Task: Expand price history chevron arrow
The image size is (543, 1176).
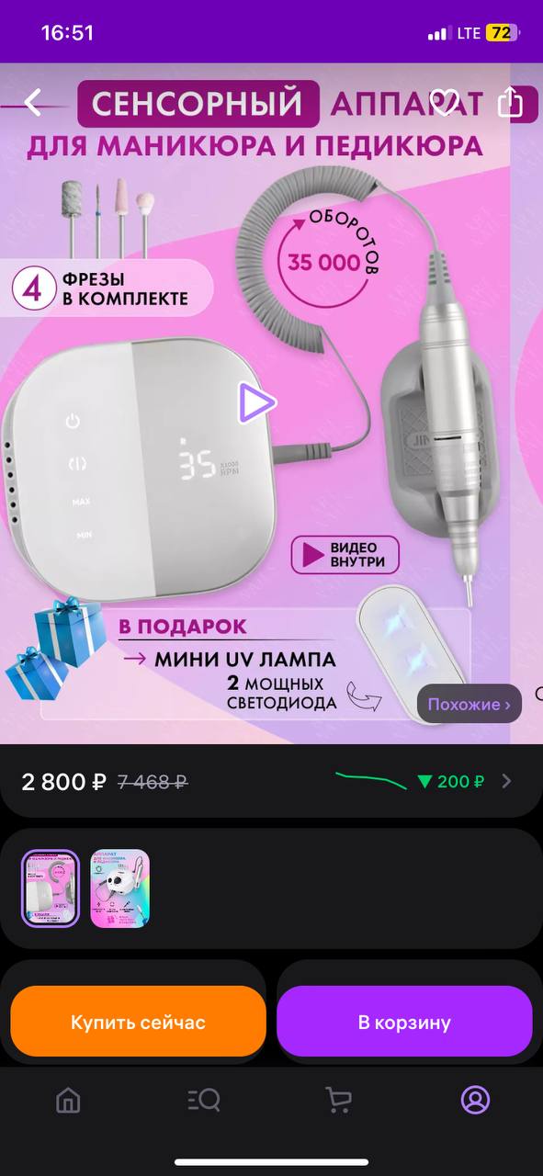Action: click(506, 782)
